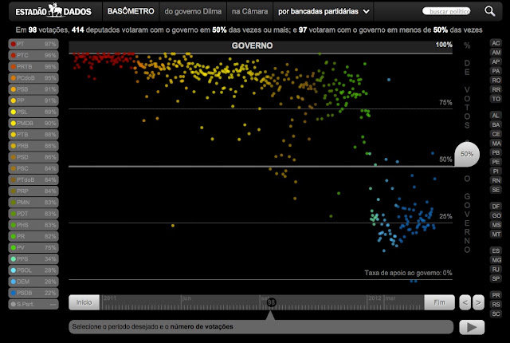Filter by state PA
Screen dimensions: 510x343
(496, 71)
